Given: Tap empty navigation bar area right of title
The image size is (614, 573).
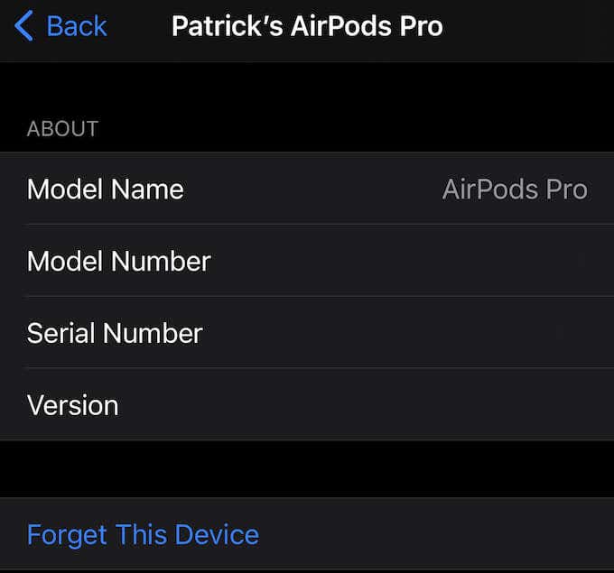Looking at the screenshot, I should pos(533,26).
